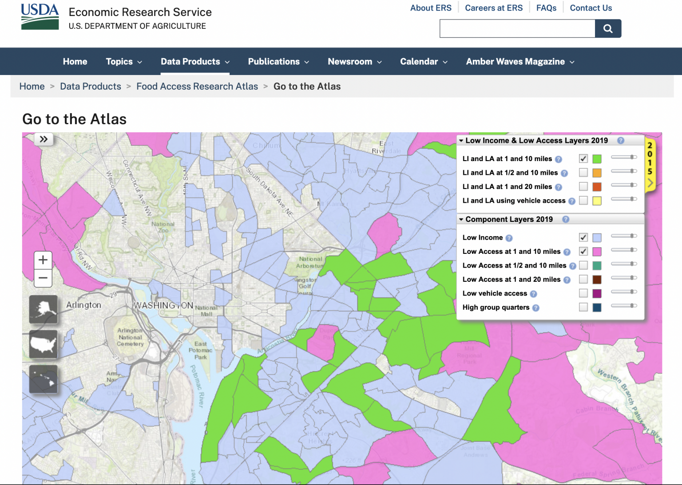Click inside the site search field
Image resolution: width=682 pixels, height=485 pixels.
coord(517,28)
